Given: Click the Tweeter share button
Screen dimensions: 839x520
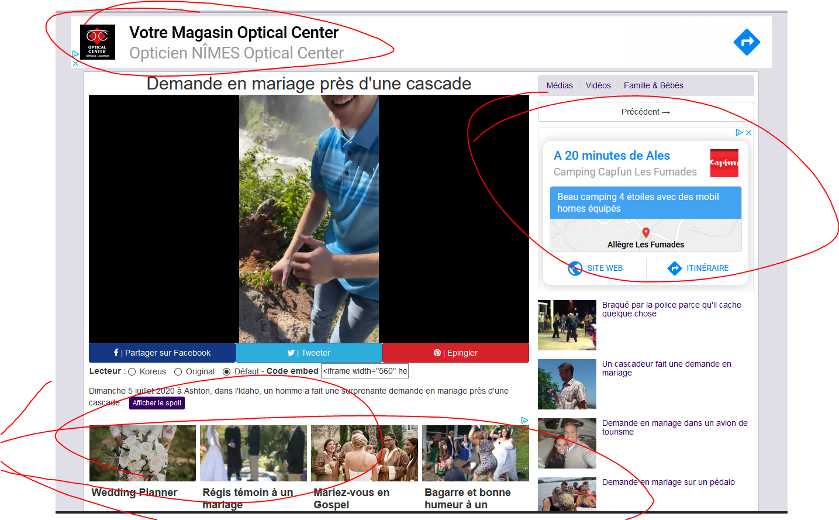Looking at the screenshot, I should click(x=309, y=353).
